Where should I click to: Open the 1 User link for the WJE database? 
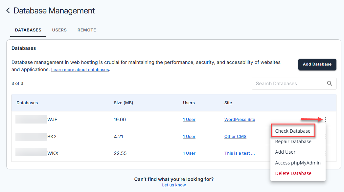pyautogui.click(x=189, y=119)
